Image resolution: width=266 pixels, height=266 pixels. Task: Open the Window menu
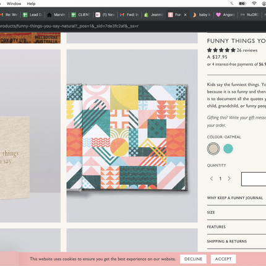click(14, 4)
